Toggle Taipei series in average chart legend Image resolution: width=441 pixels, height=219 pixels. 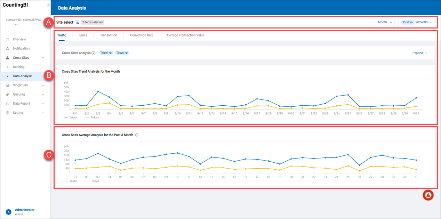coord(71,181)
